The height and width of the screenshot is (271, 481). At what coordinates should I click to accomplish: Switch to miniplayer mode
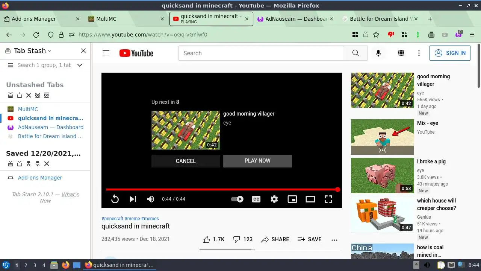pyautogui.click(x=292, y=199)
